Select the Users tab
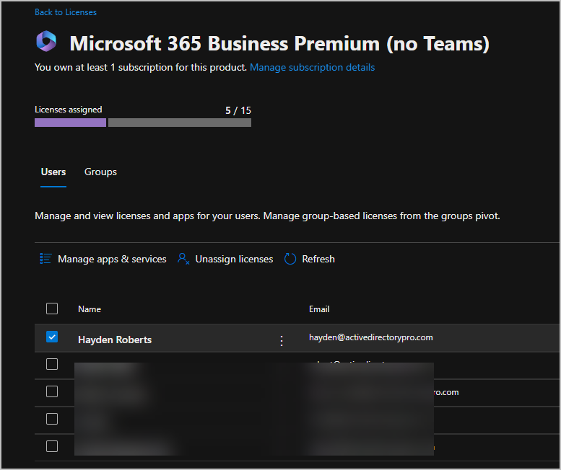The image size is (561, 470). point(53,172)
